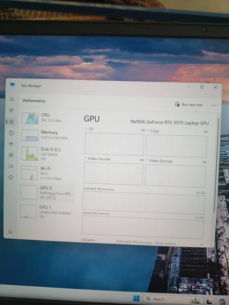Click the Shared GPU memory graph
The height and width of the screenshot is (305, 229).
(142, 227)
